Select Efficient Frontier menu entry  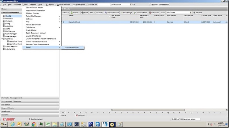(32, 13)
